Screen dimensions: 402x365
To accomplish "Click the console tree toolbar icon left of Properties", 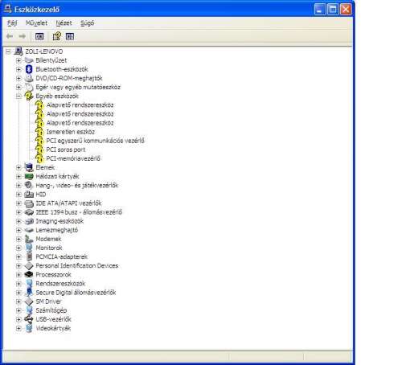I will tap(39, 36).
